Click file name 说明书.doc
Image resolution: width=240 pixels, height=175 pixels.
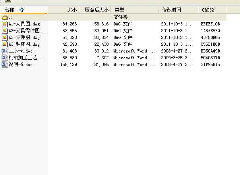[x=21, y=64]
